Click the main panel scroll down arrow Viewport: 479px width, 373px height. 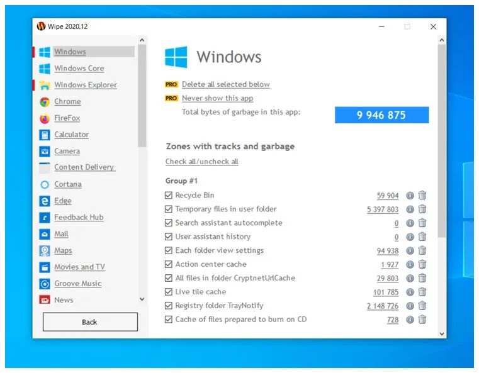(442, 333)
